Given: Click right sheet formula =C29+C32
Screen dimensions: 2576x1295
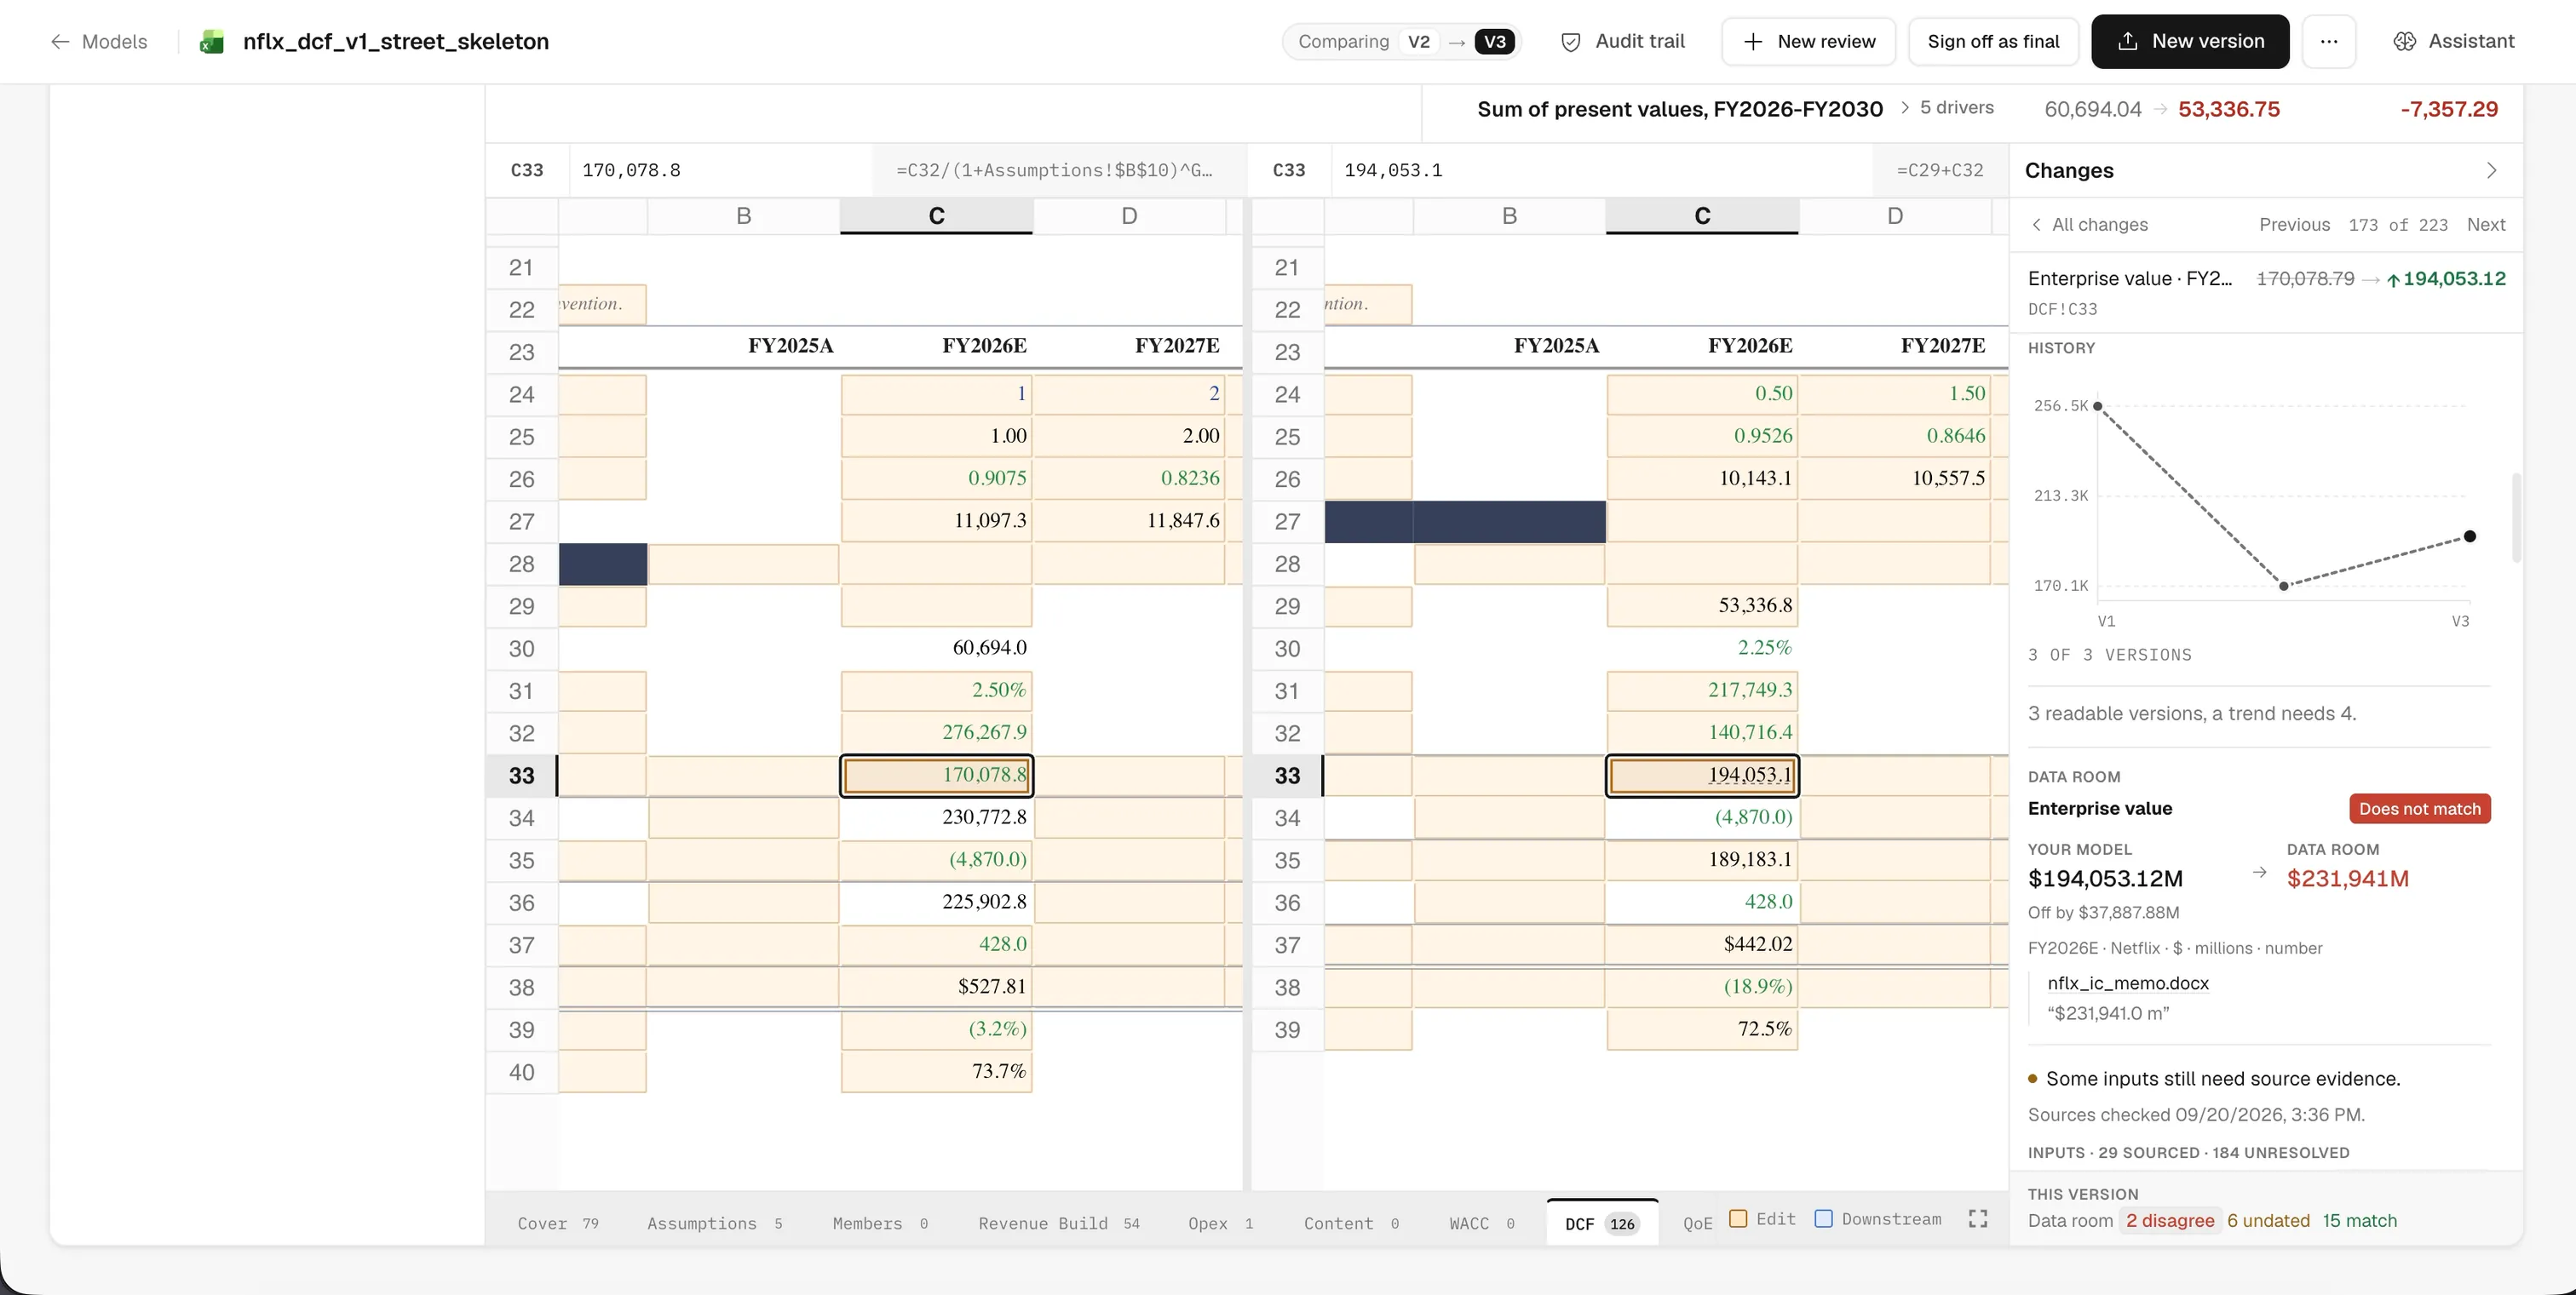Looking at the screenshot, I should (1939, 171).
